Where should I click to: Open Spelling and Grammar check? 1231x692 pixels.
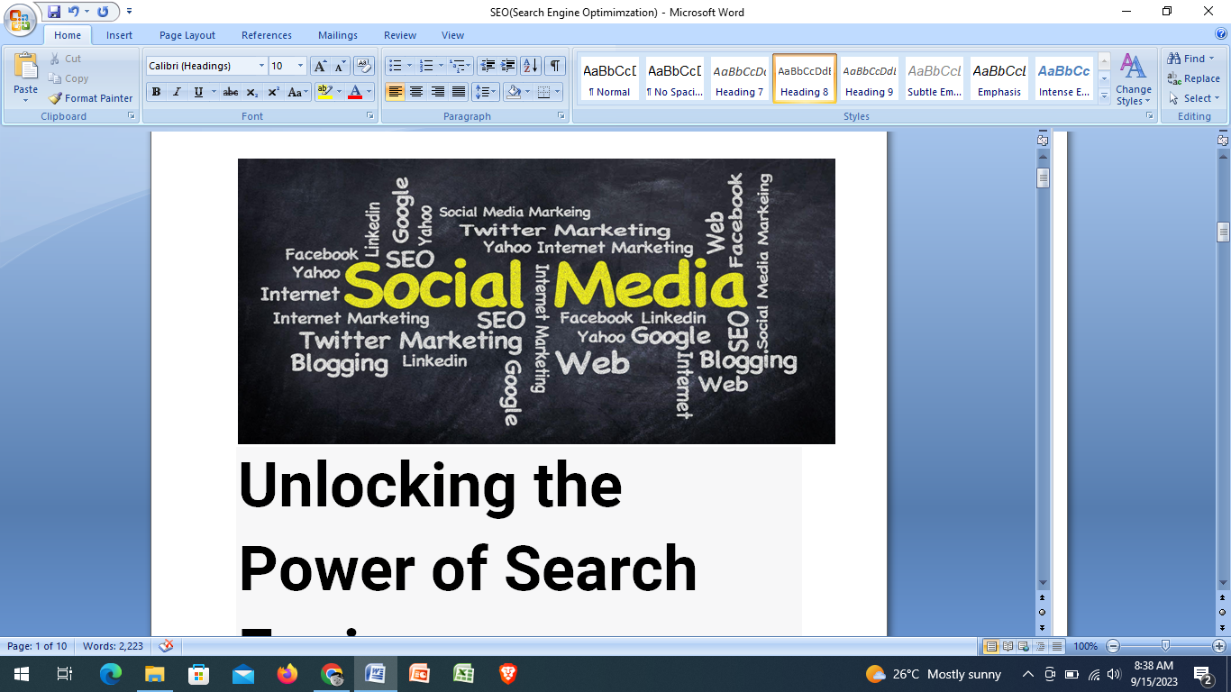pos(164,646)
